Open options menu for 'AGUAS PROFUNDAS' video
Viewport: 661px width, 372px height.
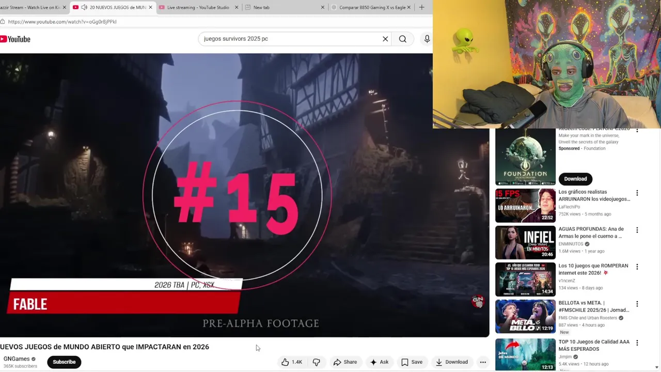(637, 230)
